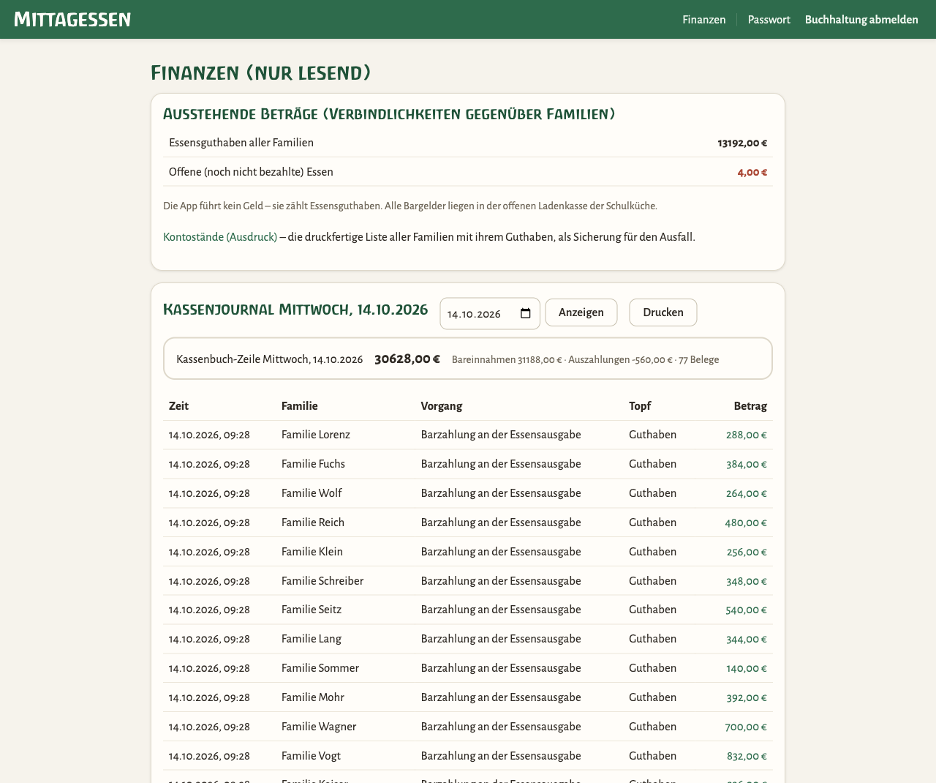Select the Familie Sommer cell
Screen dimensions: 936x783
320,668
